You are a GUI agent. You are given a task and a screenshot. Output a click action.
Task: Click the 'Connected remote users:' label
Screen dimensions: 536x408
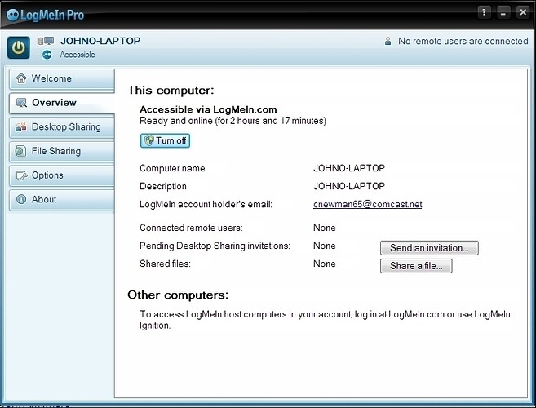(x=191, y=228)
